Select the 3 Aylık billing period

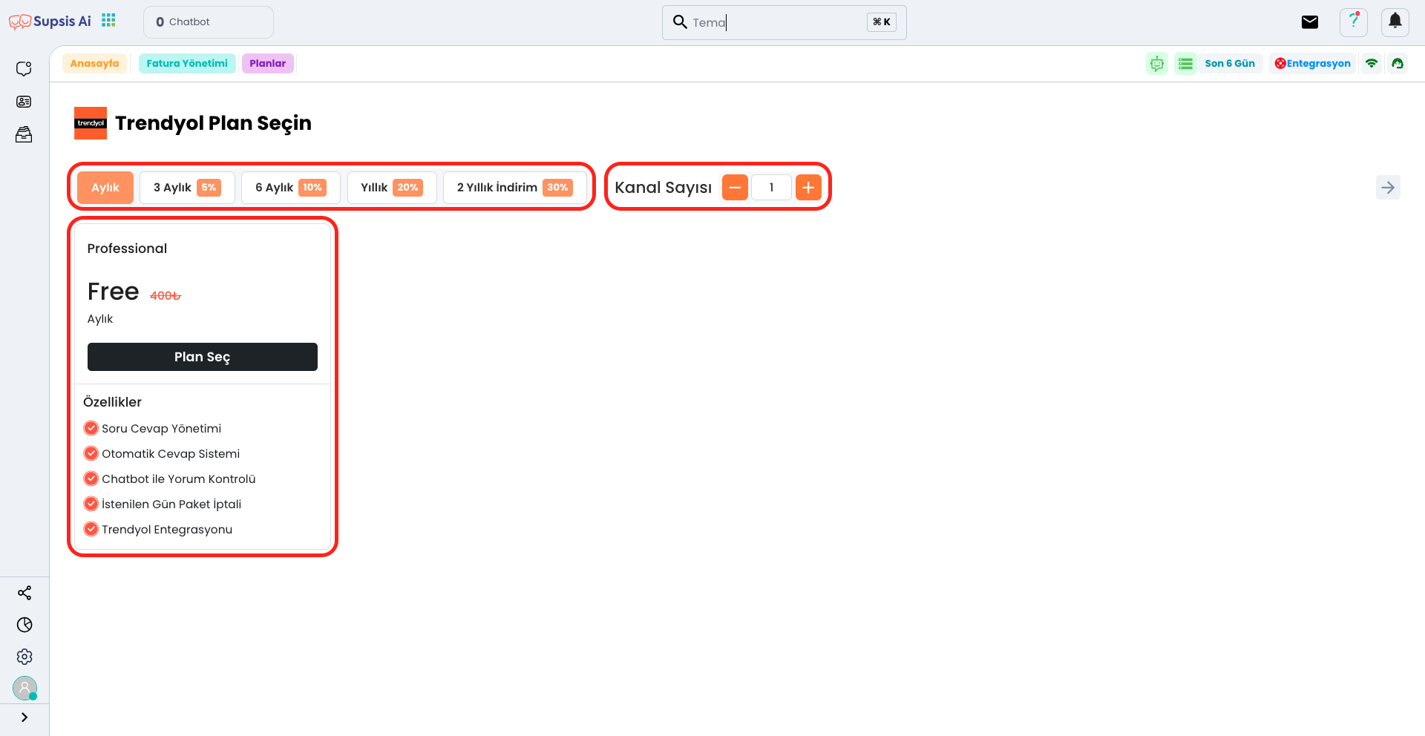click(x=187, y=188)
